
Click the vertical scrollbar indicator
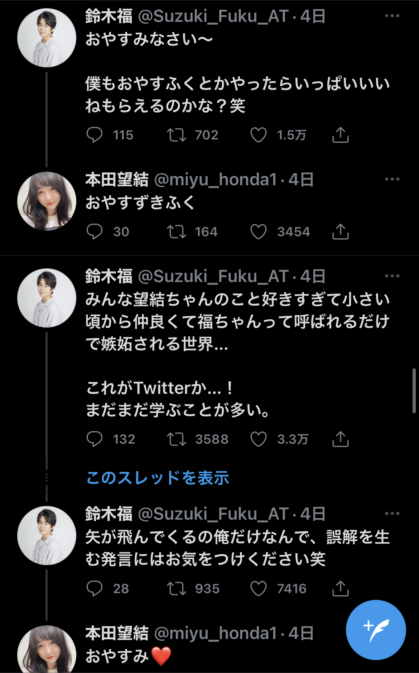[x=414, y=391]
